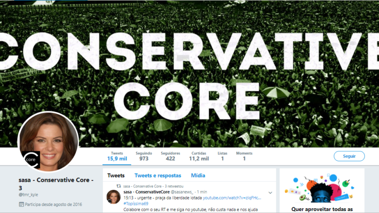Open the #Topíssima69 hashtag
The width and height of the screenshot is (379, 213).
click(136, 204)
